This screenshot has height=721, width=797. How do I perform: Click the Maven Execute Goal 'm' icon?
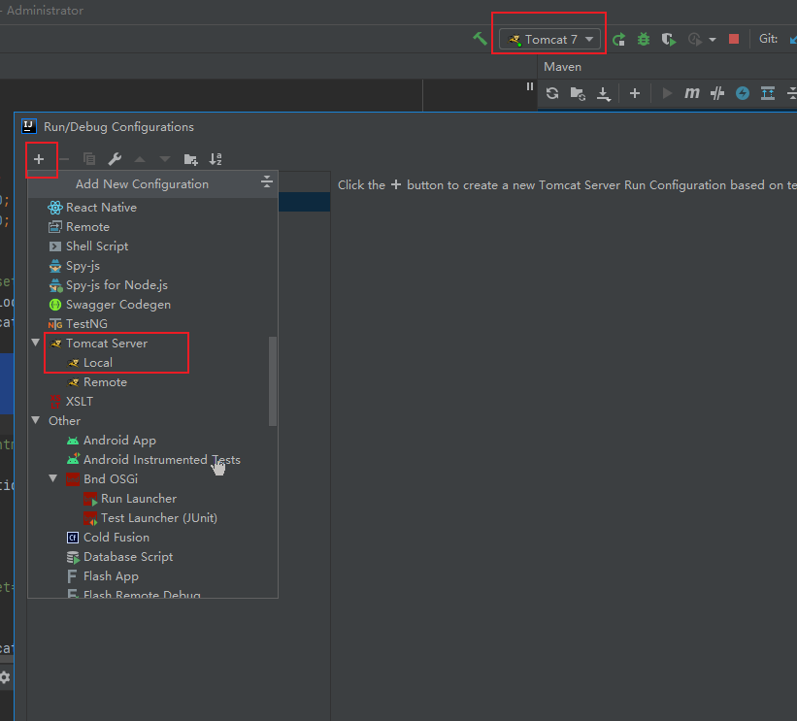point(692,93)
